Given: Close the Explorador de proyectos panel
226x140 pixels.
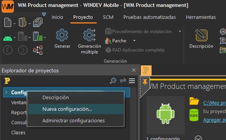Looking at the screenshot, I should click(x=134, y=70).
